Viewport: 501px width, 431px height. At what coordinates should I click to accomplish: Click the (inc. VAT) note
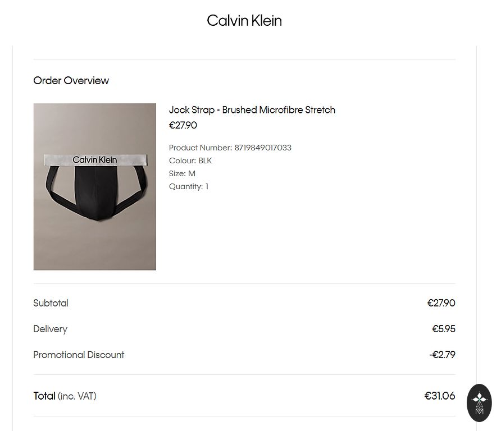tap(77, 397)
